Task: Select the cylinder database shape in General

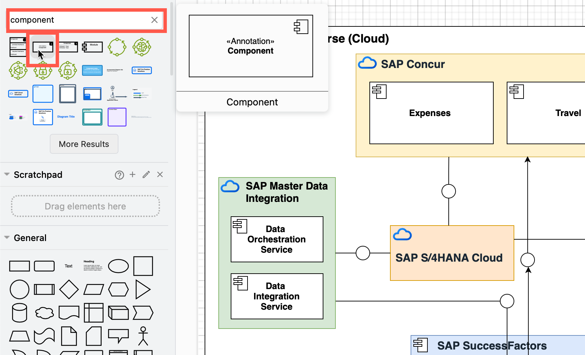Action: pyautogui.click(x=20, y=312)
